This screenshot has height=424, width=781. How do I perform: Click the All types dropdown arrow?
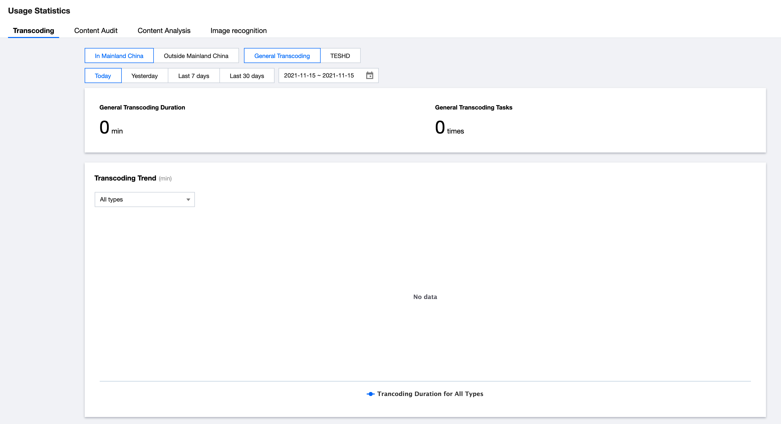point(188,199)
